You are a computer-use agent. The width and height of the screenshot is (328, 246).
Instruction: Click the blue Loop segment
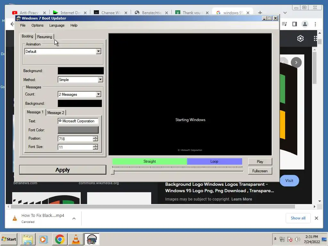(x=214, y=161)
